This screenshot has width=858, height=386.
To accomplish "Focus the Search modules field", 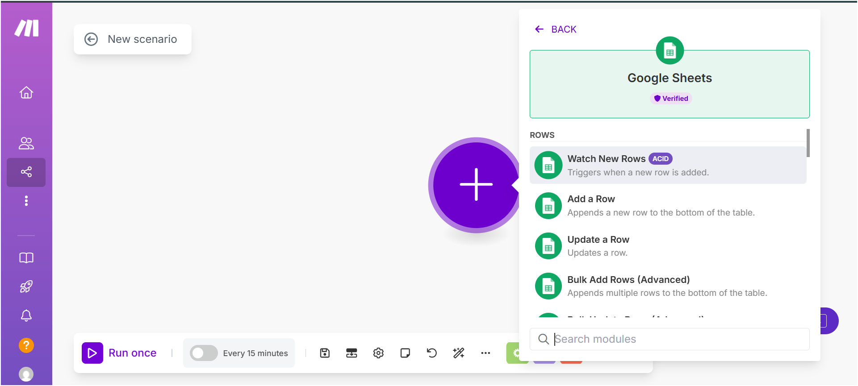I will (670, 339).
